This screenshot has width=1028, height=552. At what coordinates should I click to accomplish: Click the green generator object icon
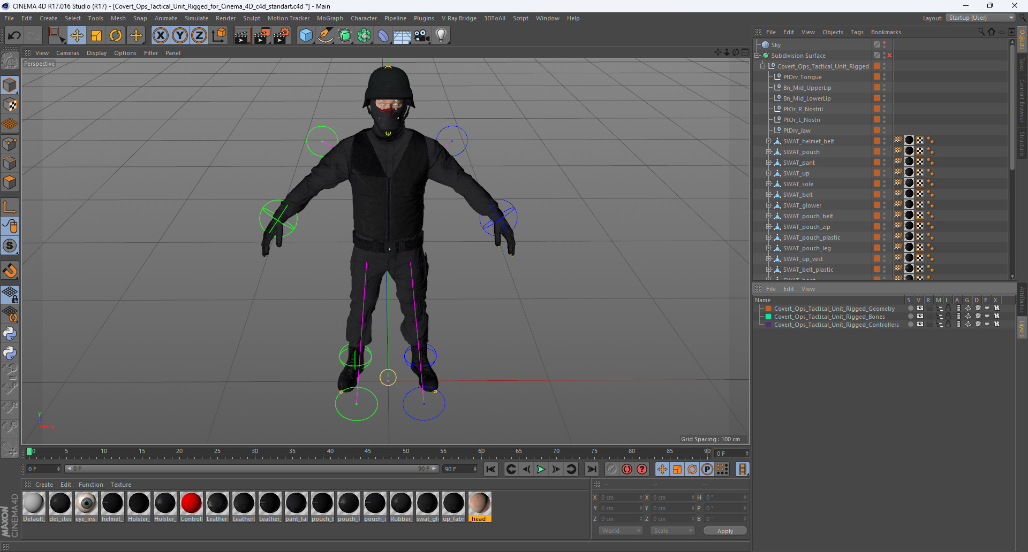[x=345, y=36]
